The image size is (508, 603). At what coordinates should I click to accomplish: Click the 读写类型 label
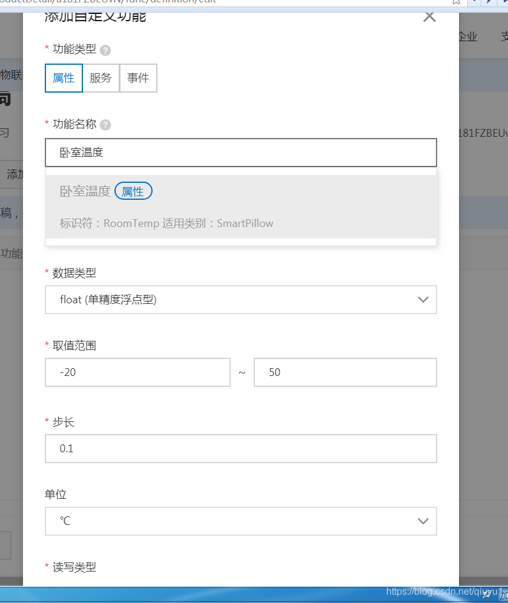[74, 567]
